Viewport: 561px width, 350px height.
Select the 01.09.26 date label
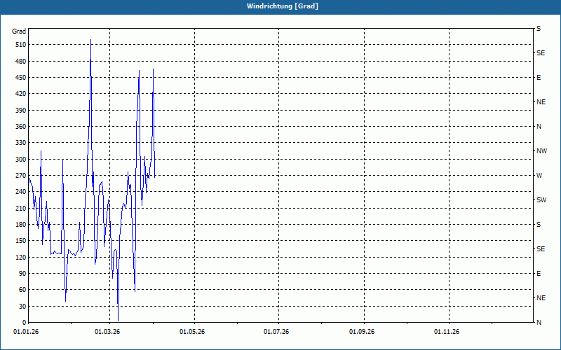coord(362,331)
